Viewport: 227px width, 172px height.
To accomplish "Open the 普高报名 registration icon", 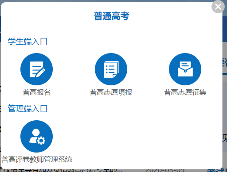I will pos(36,69).
